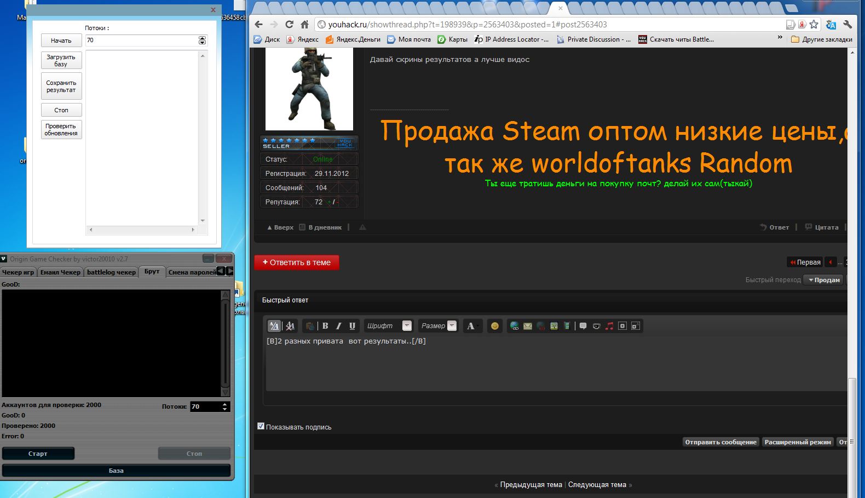Click the Ответить в теме button
Screen dimensions: 865x498
(x=297, y=262)
